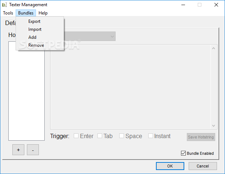Screen dimensions: 225x174
Task: Choose Remove from the Bundles menu
Action: (x=40, y=45)
